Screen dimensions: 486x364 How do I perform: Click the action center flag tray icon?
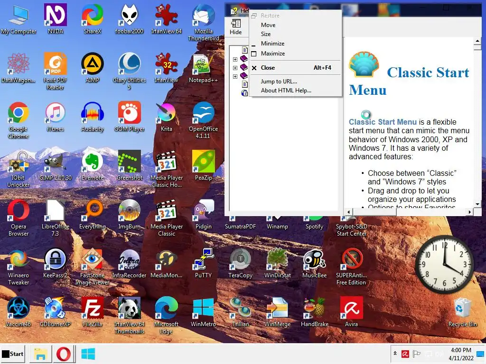417,354
